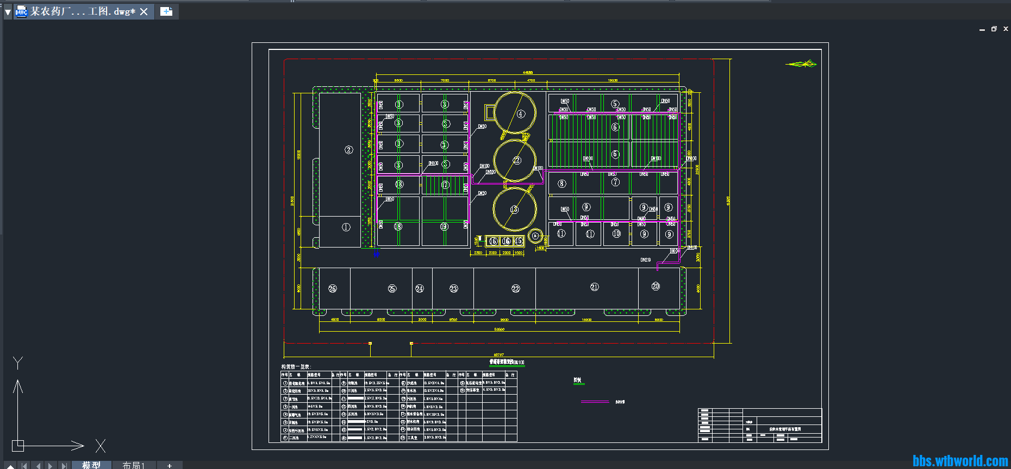Image resolution: width=1011 pixels, height=469 pixels.
Task: Restore down the drawing window
Action: click(x=994, y=29)
